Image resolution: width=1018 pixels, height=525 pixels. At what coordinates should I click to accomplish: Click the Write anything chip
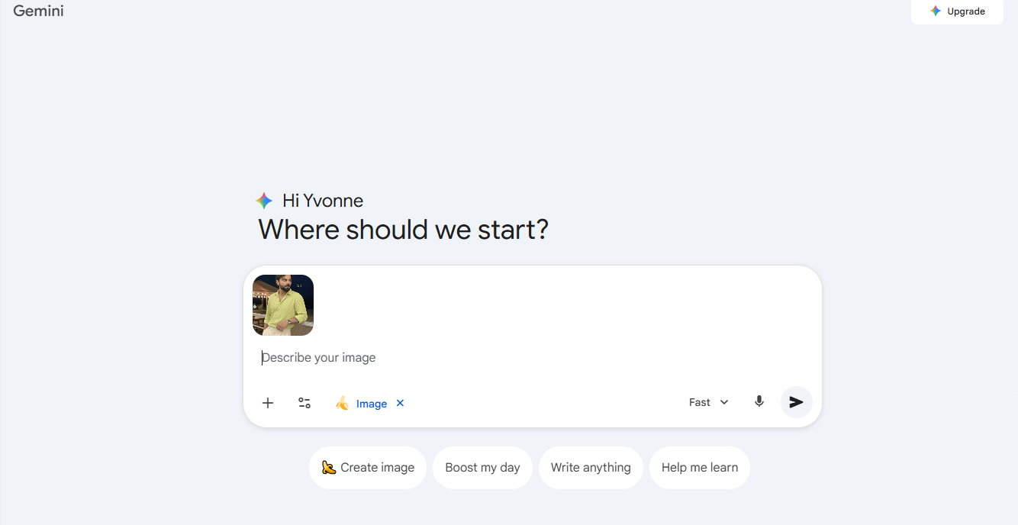591,467
